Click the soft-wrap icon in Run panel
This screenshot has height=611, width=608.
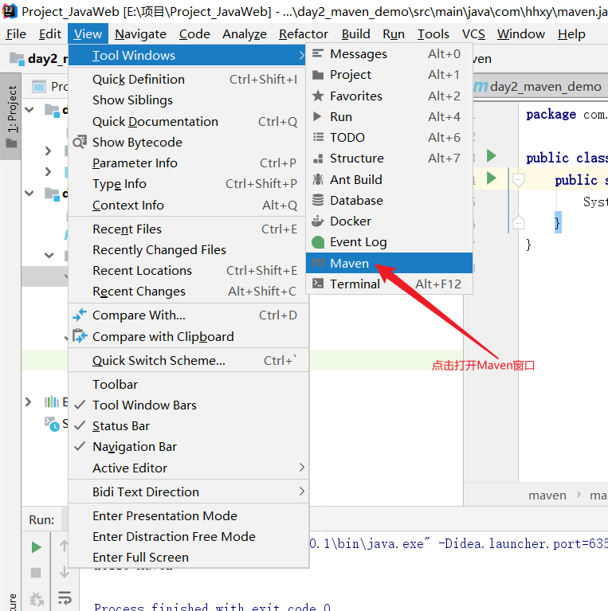(65, 597)
